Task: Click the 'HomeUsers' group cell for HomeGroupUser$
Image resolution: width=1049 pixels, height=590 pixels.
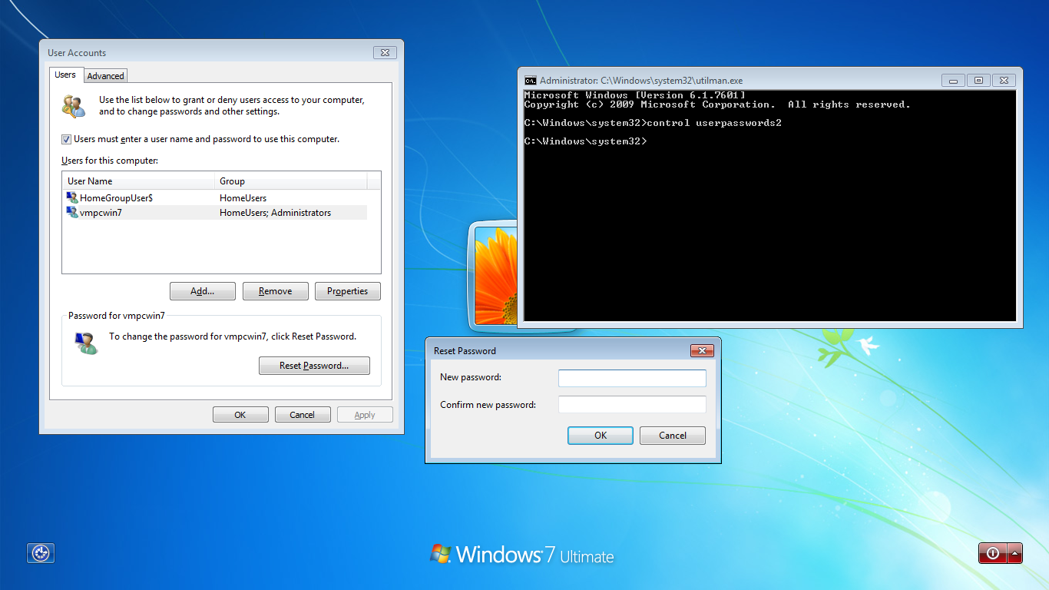Action: point(243,198)
